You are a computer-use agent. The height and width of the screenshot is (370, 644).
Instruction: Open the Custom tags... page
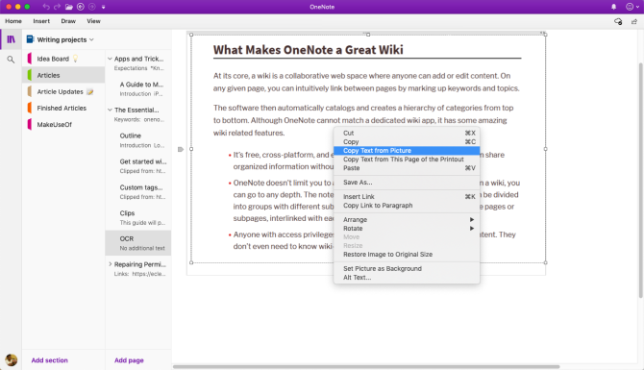(138, 192)
